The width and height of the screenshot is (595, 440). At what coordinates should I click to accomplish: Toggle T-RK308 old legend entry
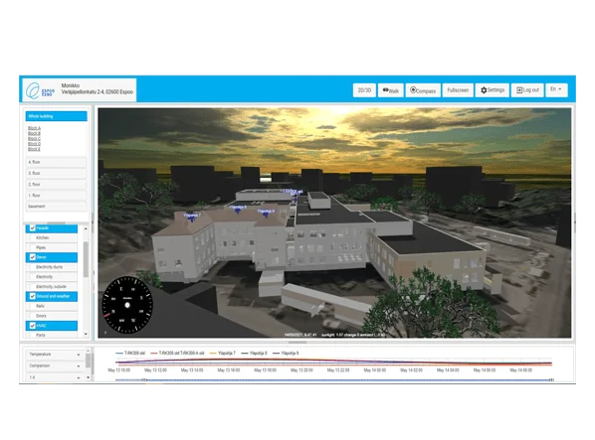pos(130,353)
